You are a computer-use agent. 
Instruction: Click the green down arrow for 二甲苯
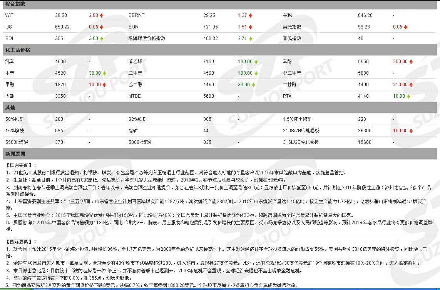(x=256, y=73)
